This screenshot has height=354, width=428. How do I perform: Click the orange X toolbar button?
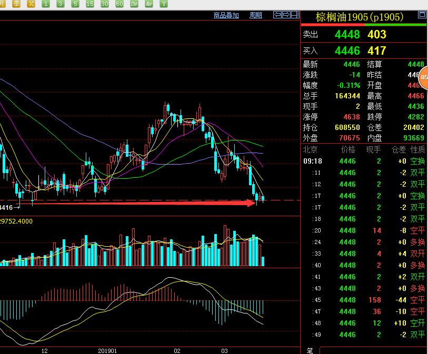coord(32,4)
